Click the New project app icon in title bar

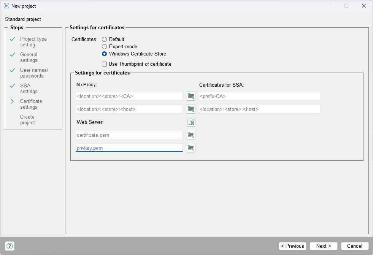point(6,6)
